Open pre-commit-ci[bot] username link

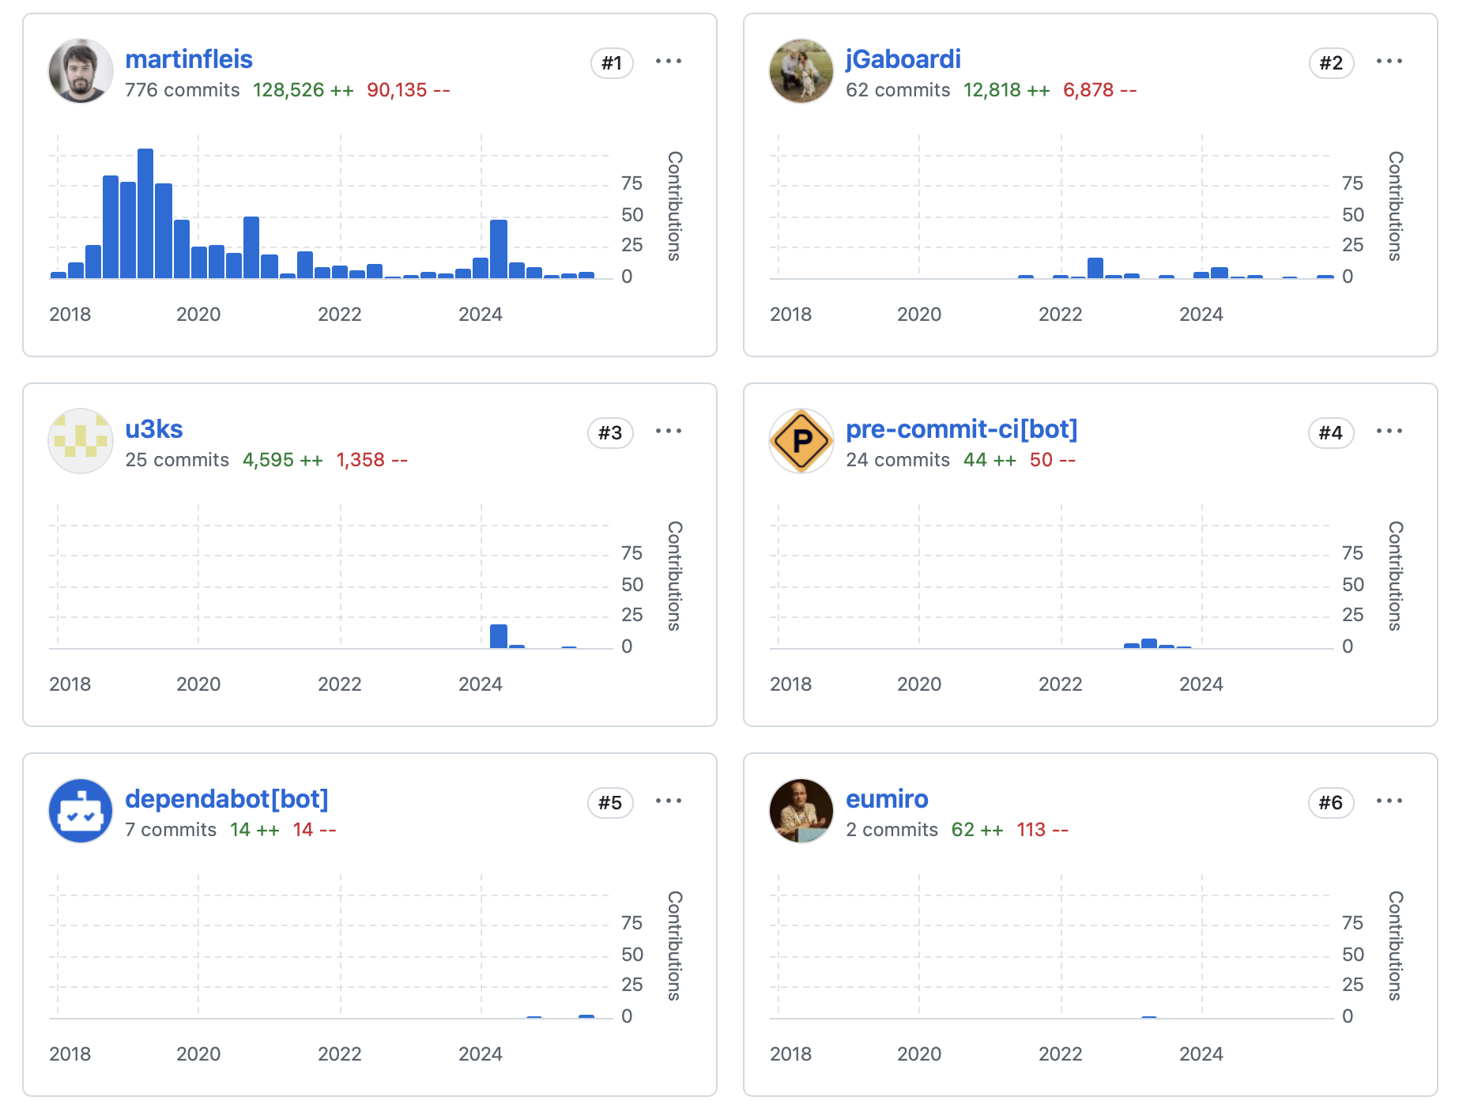pyautogui.click(x=961, y=429)
